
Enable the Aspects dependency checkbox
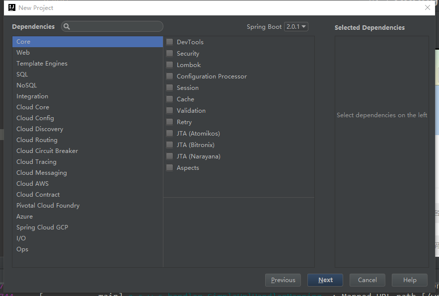pyautogui.click(x=170, y=168)
